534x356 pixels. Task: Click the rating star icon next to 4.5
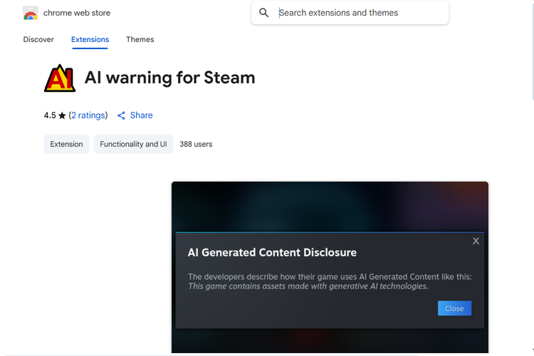pyautogui.click(x=63, y=115)
